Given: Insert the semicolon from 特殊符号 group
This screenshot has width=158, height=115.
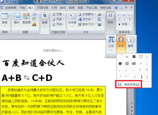Looking at the screenshot, I should tap(119, 19).
